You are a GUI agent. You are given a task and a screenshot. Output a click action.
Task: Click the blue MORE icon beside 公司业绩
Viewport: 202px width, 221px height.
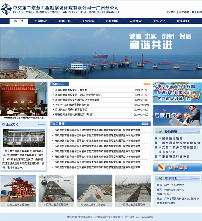pos(145,124)
